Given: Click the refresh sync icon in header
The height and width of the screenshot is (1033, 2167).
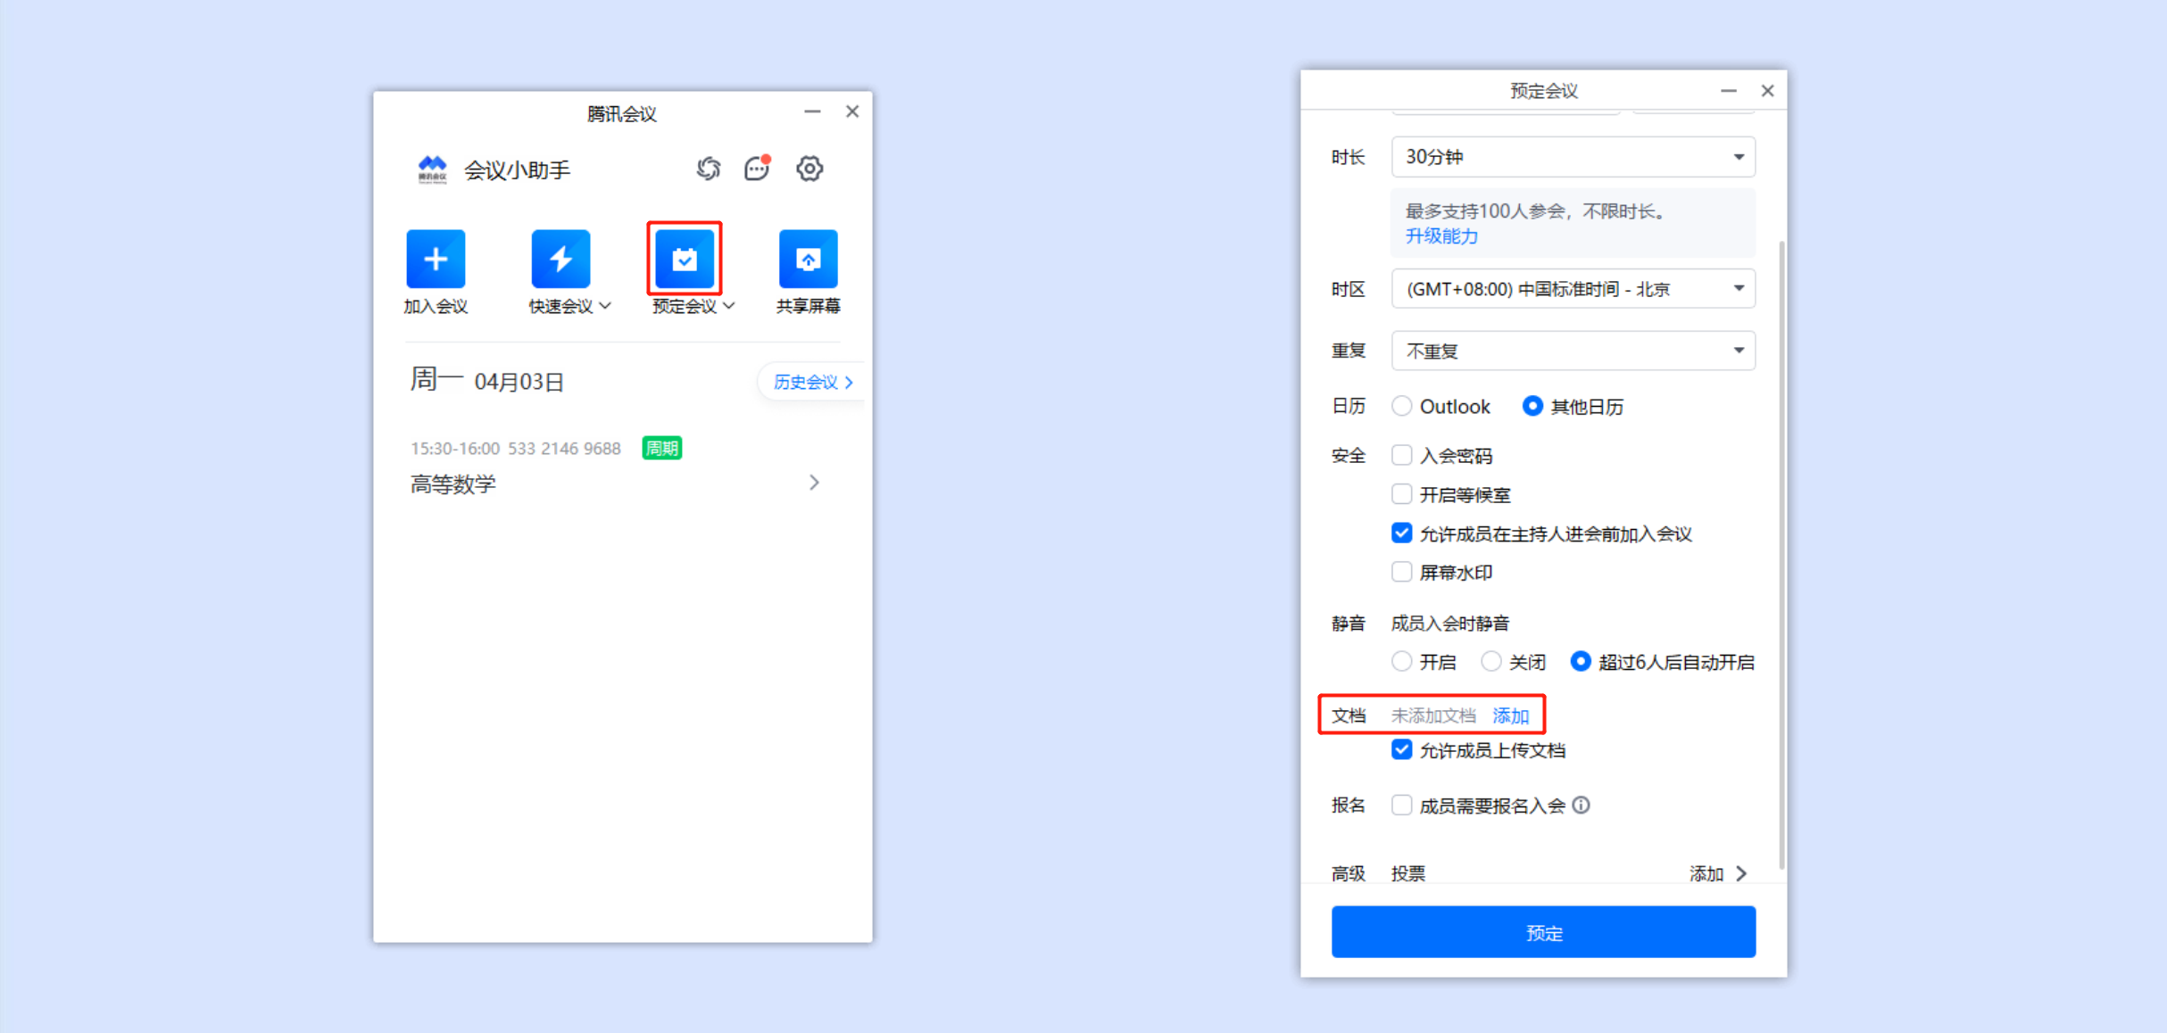Looking at the screenshot, I should click(709, 169).
